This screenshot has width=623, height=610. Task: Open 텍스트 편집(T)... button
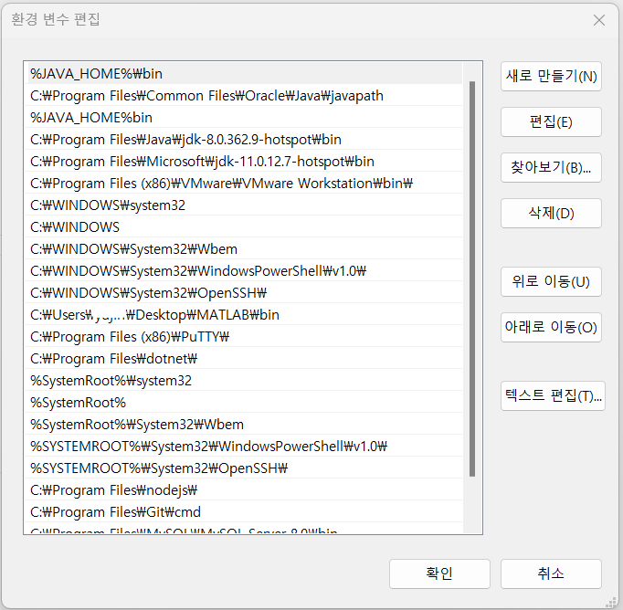click(553, 396)
